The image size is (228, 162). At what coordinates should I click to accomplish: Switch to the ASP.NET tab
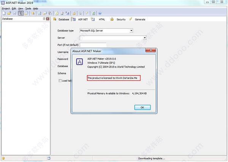pos(80,19)
